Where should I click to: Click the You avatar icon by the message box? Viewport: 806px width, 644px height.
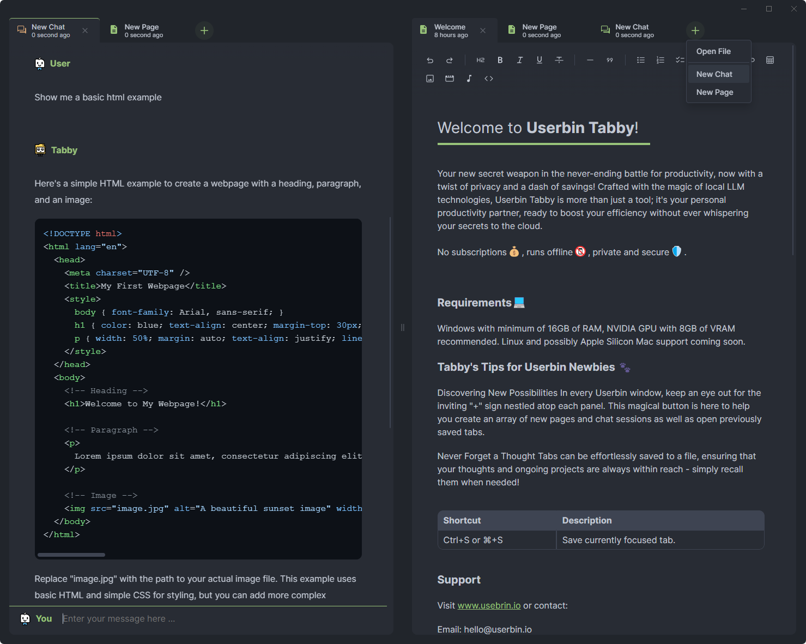pyautogui.click(x=25, y=618)
